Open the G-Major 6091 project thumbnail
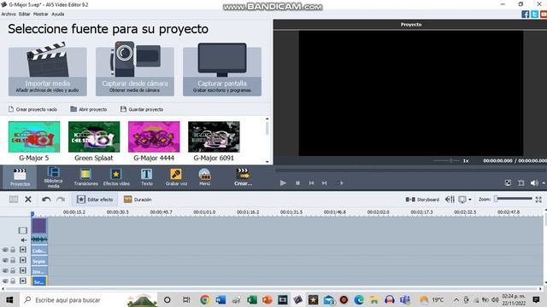This screenshot has height=307, width=547. [214, 136]
